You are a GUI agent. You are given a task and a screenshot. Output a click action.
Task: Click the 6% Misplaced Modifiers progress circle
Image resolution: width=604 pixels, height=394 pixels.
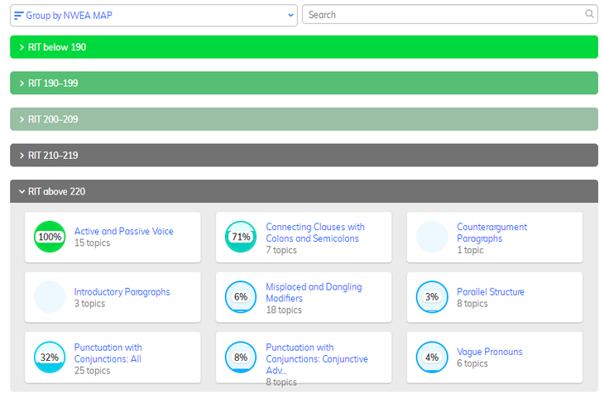coord(241,297)
